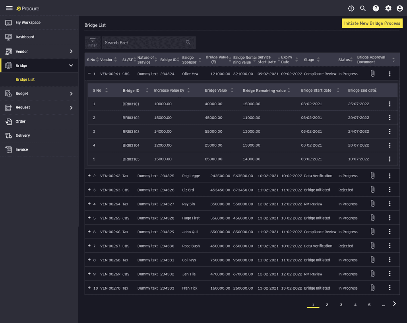Image resolution: width=407 pixels, height=323 pixels.
Task: Open attachment for VEN-00267 row
Action: tap(372, 246)
